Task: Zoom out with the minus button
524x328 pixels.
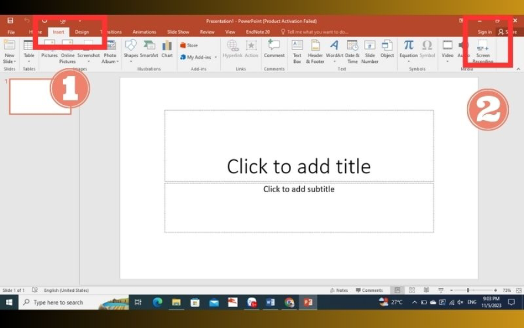Action: [451, 290]
